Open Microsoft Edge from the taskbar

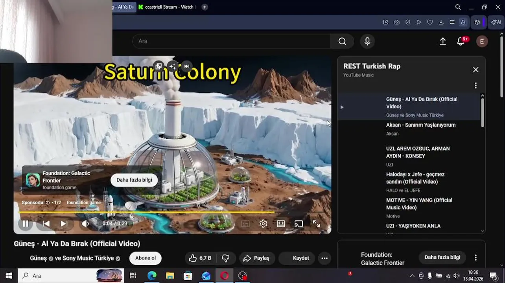(152, 276)
